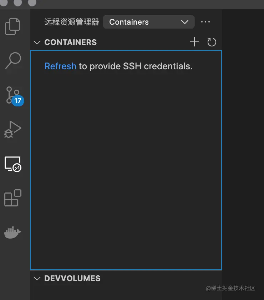
Task: Collapse the CONTAINERS section
Action: pos(37,42)
